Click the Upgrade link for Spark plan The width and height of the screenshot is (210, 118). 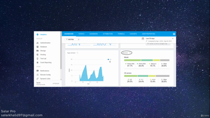tap(56, 84)
